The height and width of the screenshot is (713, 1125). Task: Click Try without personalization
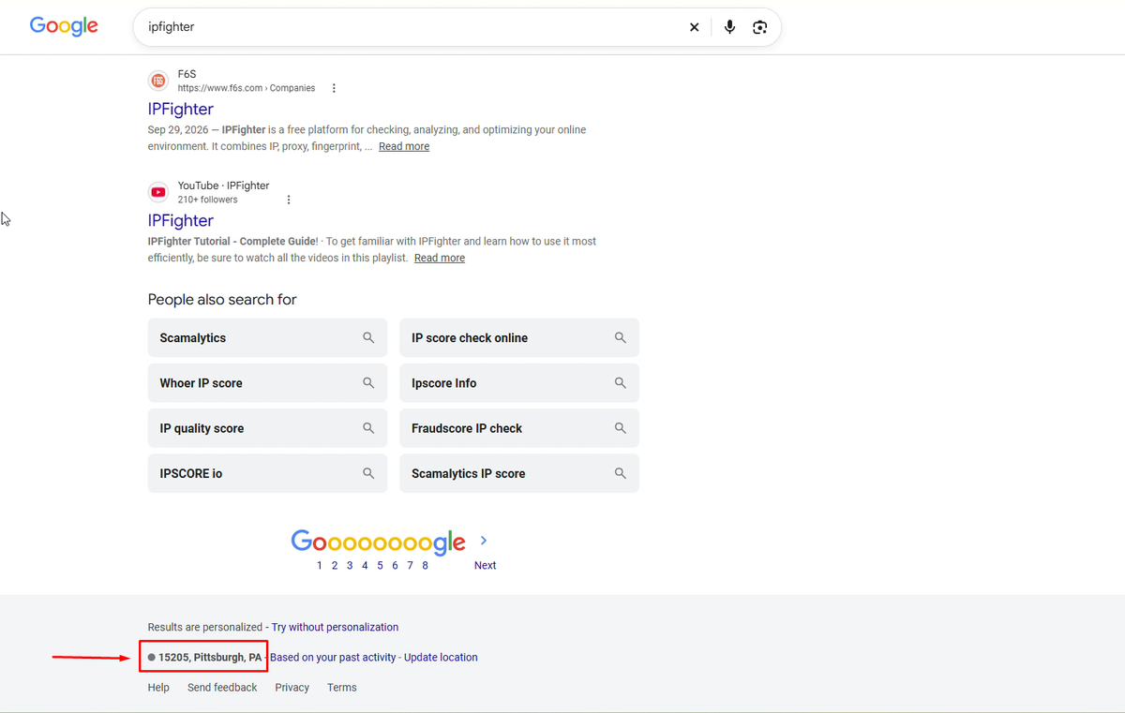coord(335,627)
